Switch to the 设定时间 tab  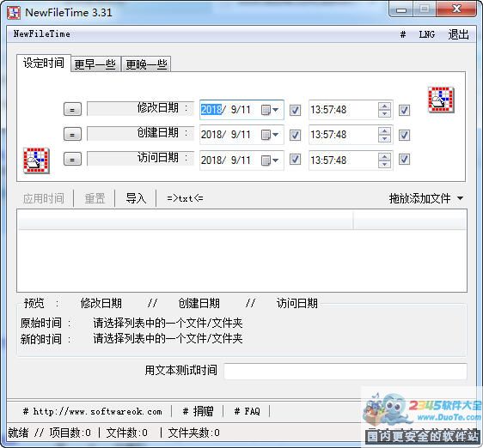[x=44, y=63]
